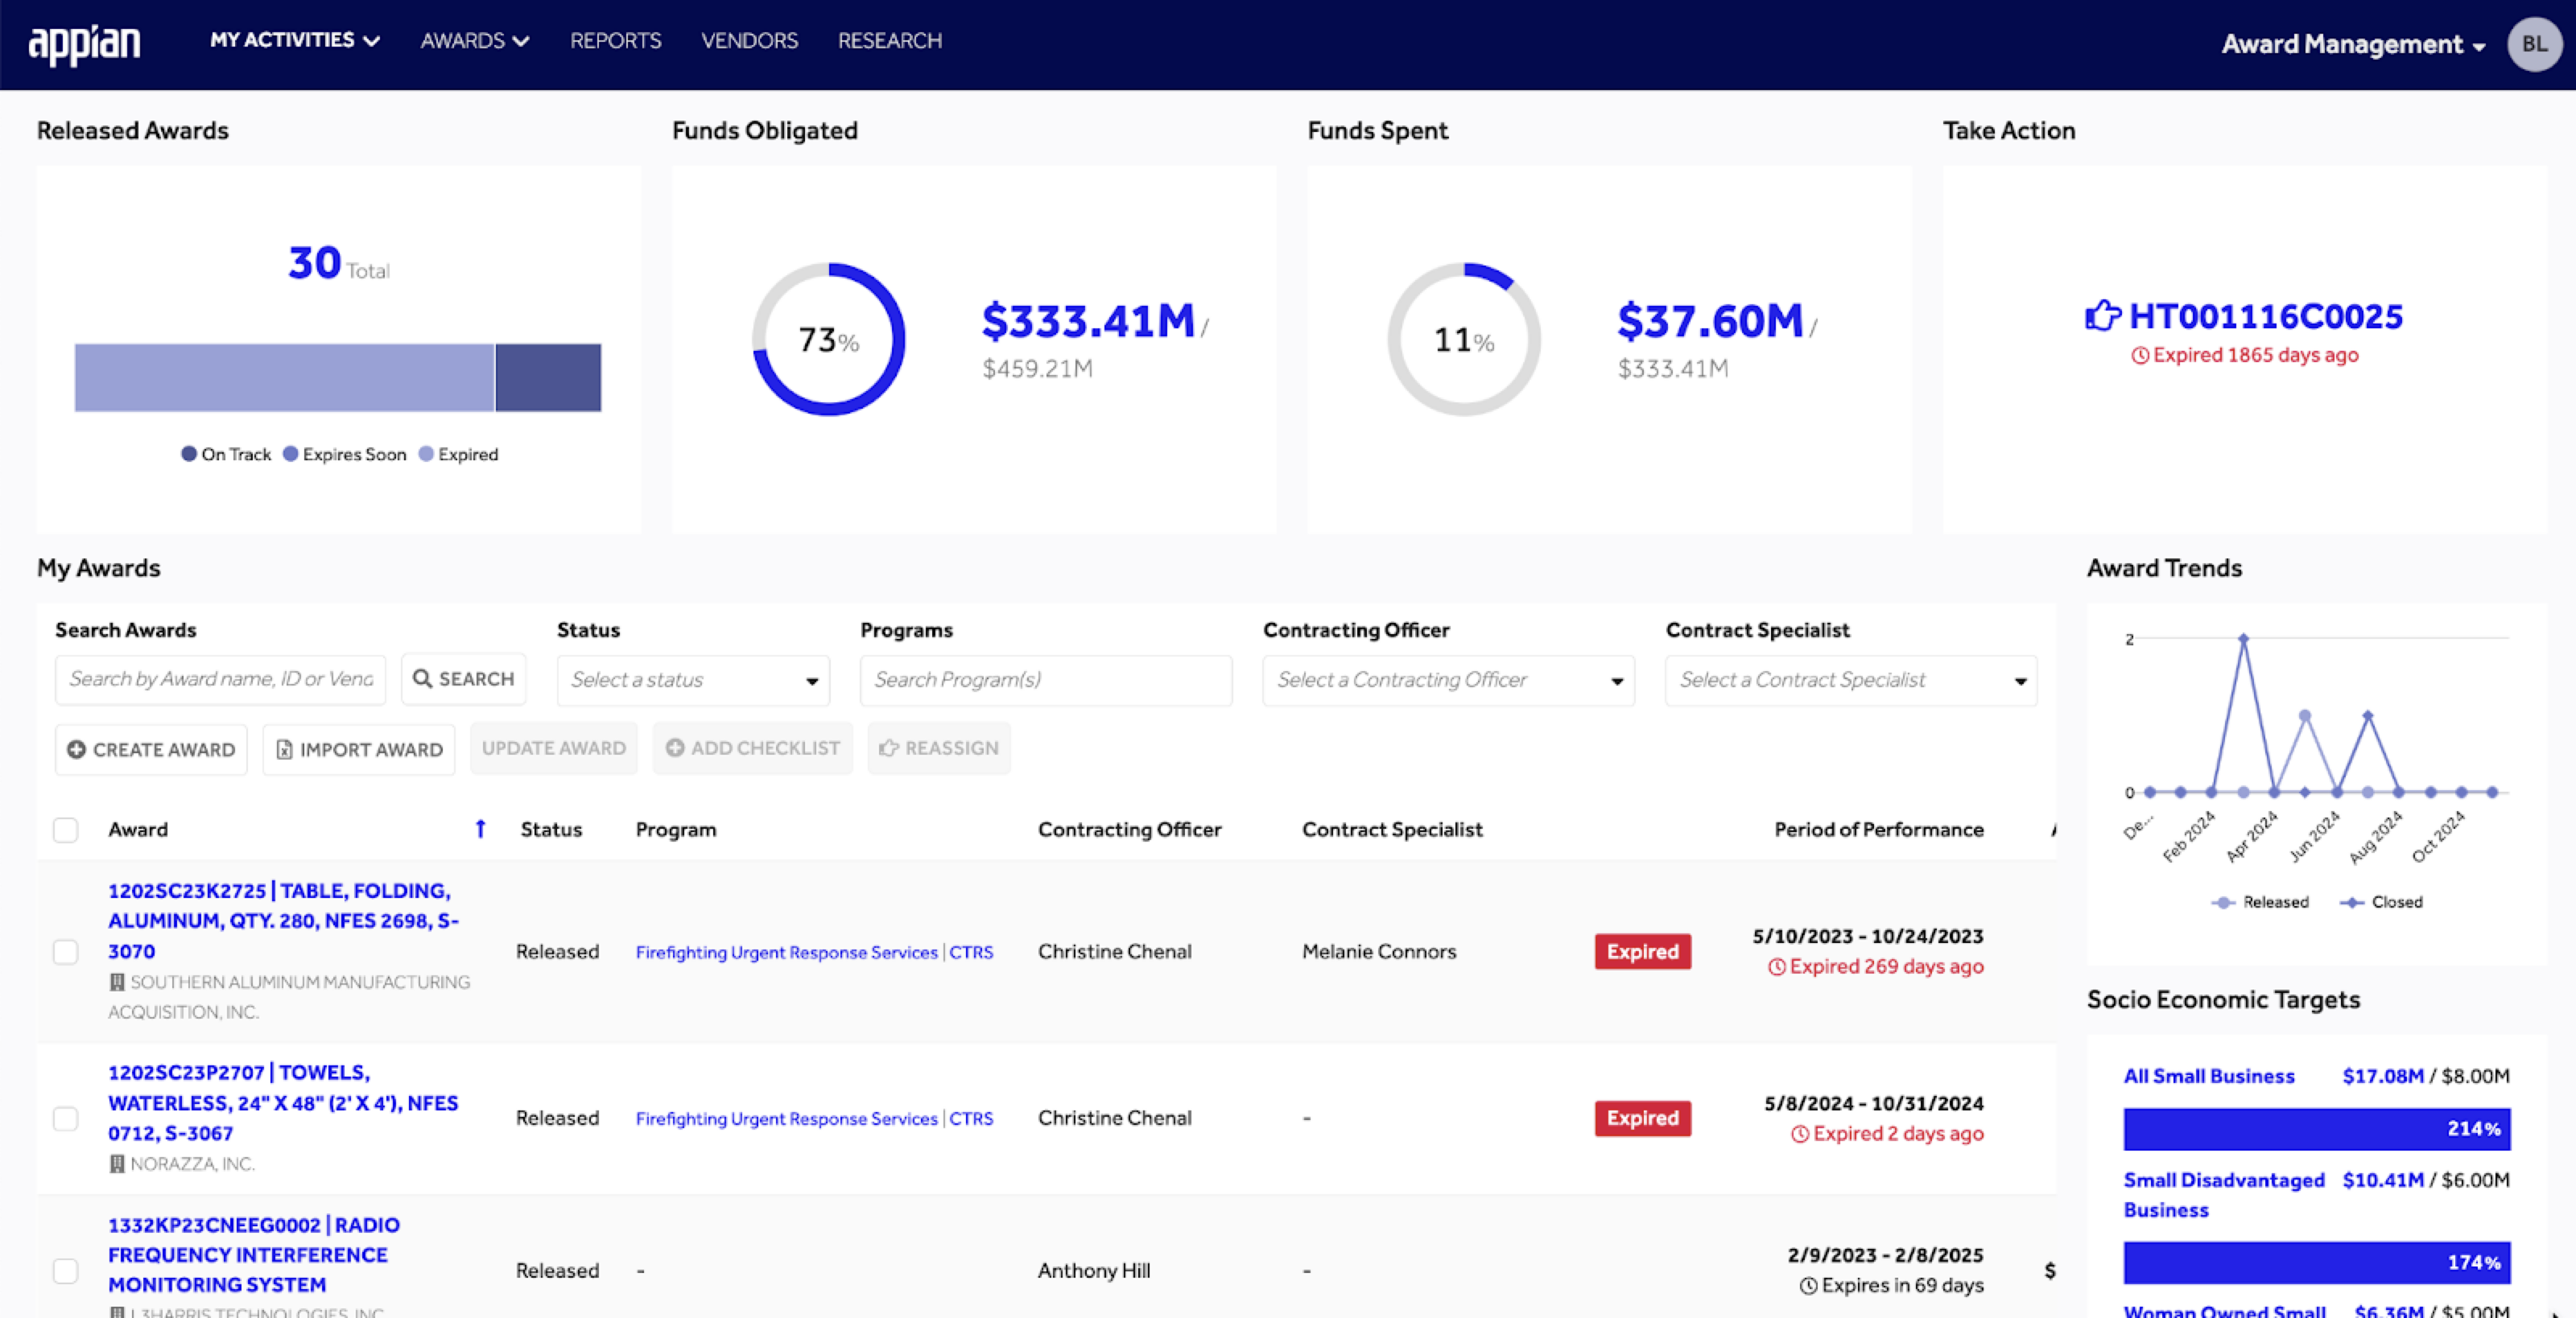Click the Import Award button
This screenshot has height=1318, width=2576.
359,749
